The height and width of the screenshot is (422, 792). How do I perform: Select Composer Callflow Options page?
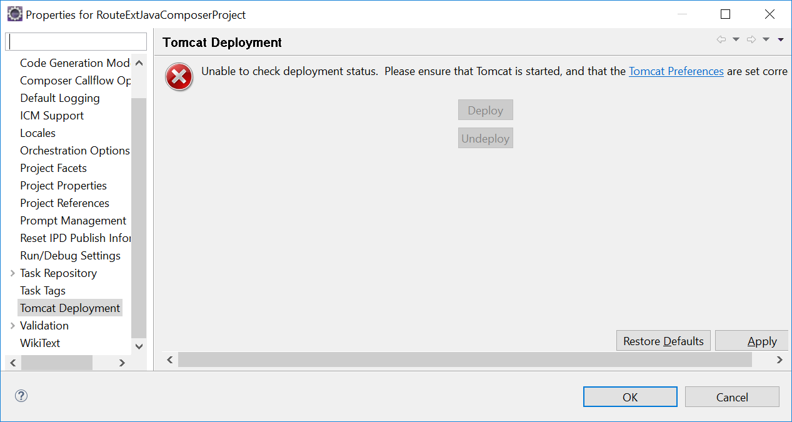tap(75, 81)
